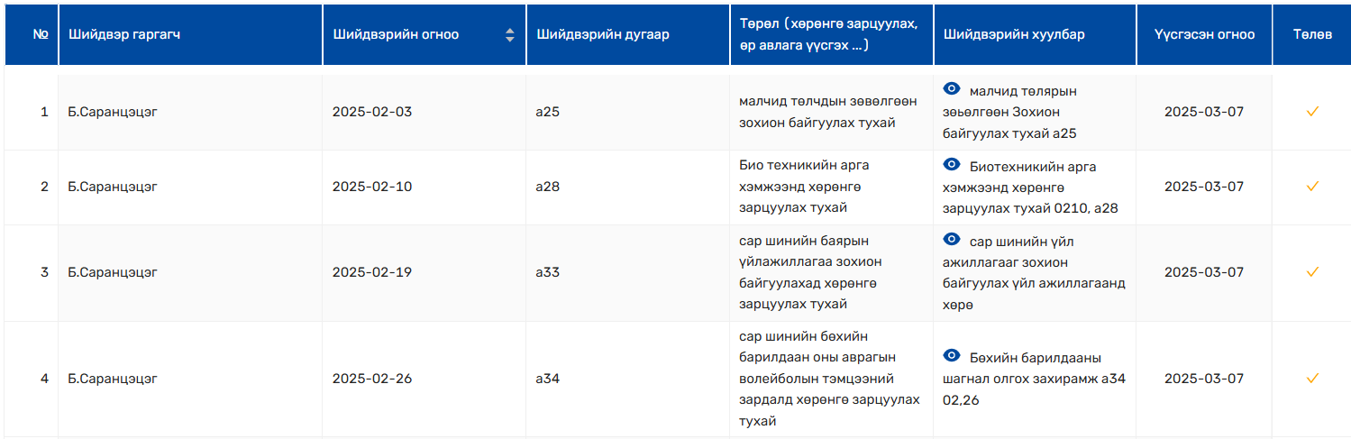View the decision copy file for a25
This screenshot has width=1351, height=439.
[x=951, y=89]
